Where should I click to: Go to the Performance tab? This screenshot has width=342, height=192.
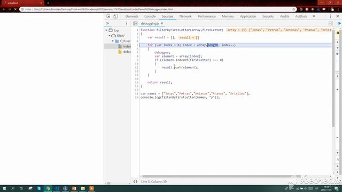point(207,17)
